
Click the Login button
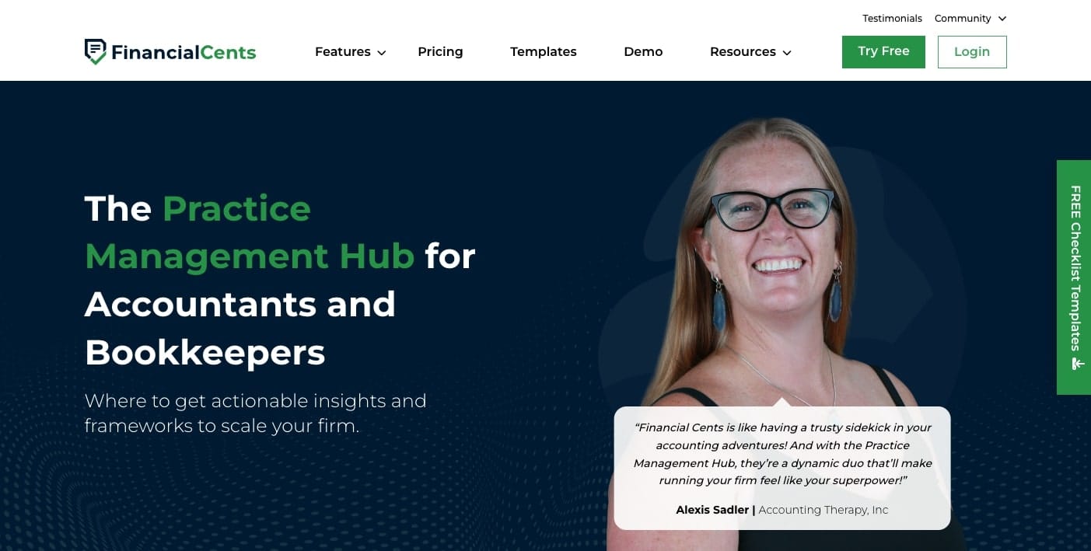pos(972,52)
